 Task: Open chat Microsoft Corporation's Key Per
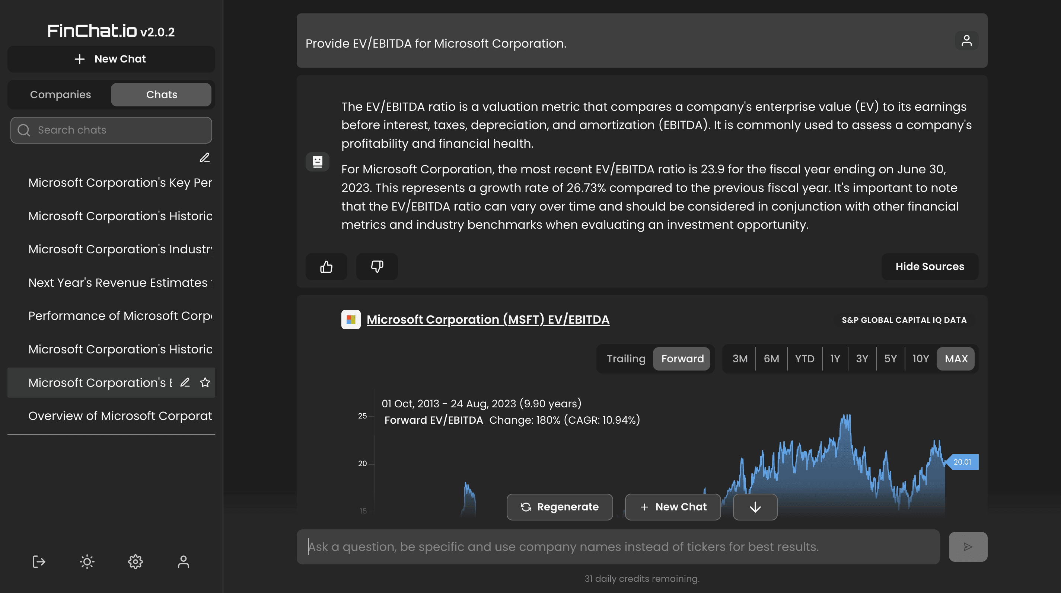click(111, 183)
